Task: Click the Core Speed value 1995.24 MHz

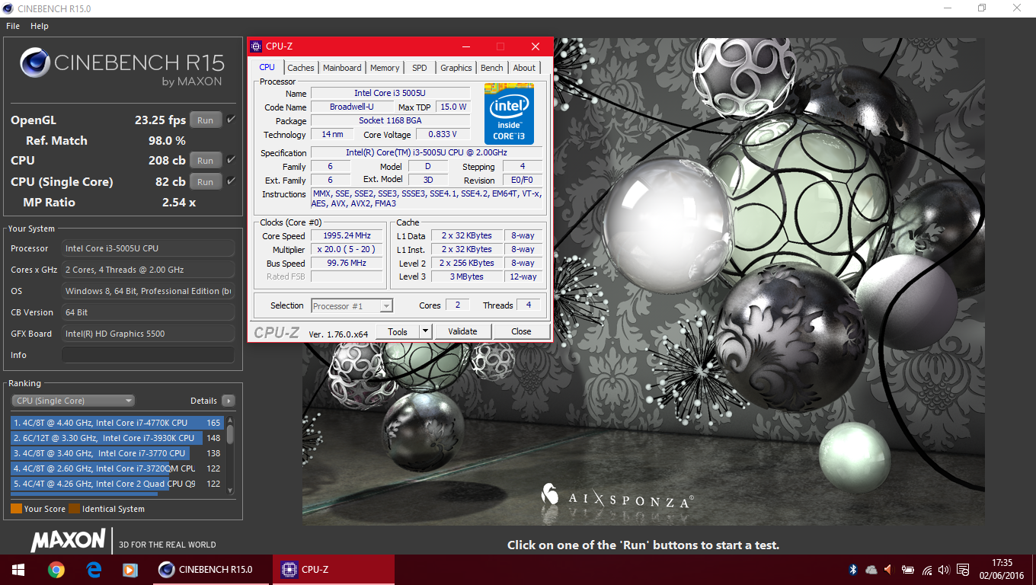Action: tap(347, 236)
